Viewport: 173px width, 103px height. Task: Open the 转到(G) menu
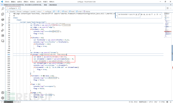pos(32,2)
